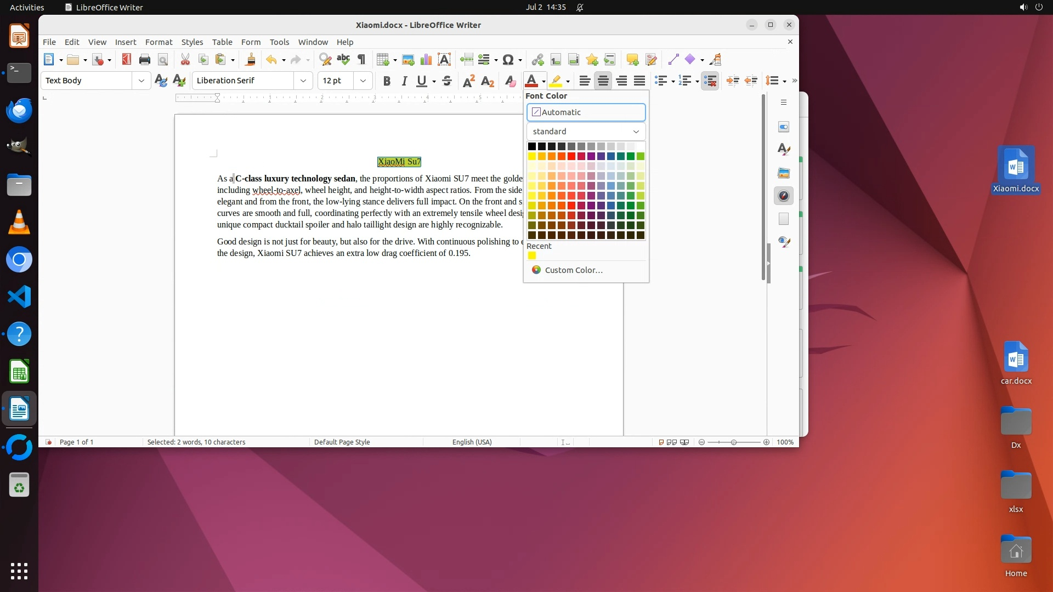
Task: Pick the recent yellow color swatch
Action: point(531,255)
